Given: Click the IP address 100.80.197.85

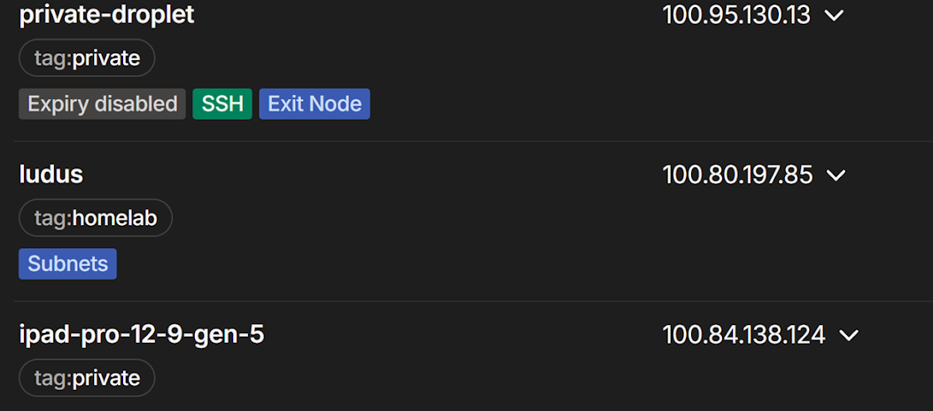Looking at the screenshot, I should 737,175.
